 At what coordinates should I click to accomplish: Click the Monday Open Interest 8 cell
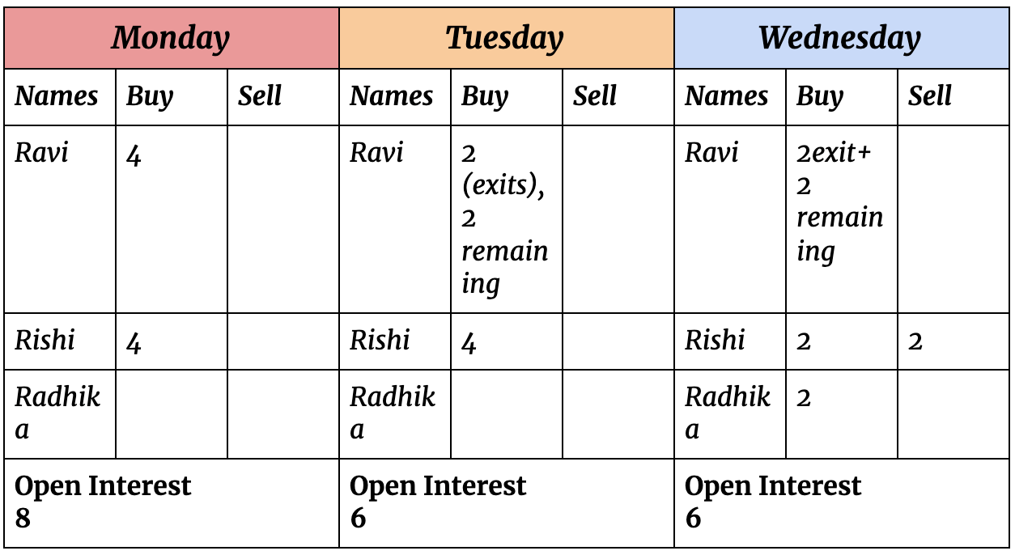[x=171, y=502]
